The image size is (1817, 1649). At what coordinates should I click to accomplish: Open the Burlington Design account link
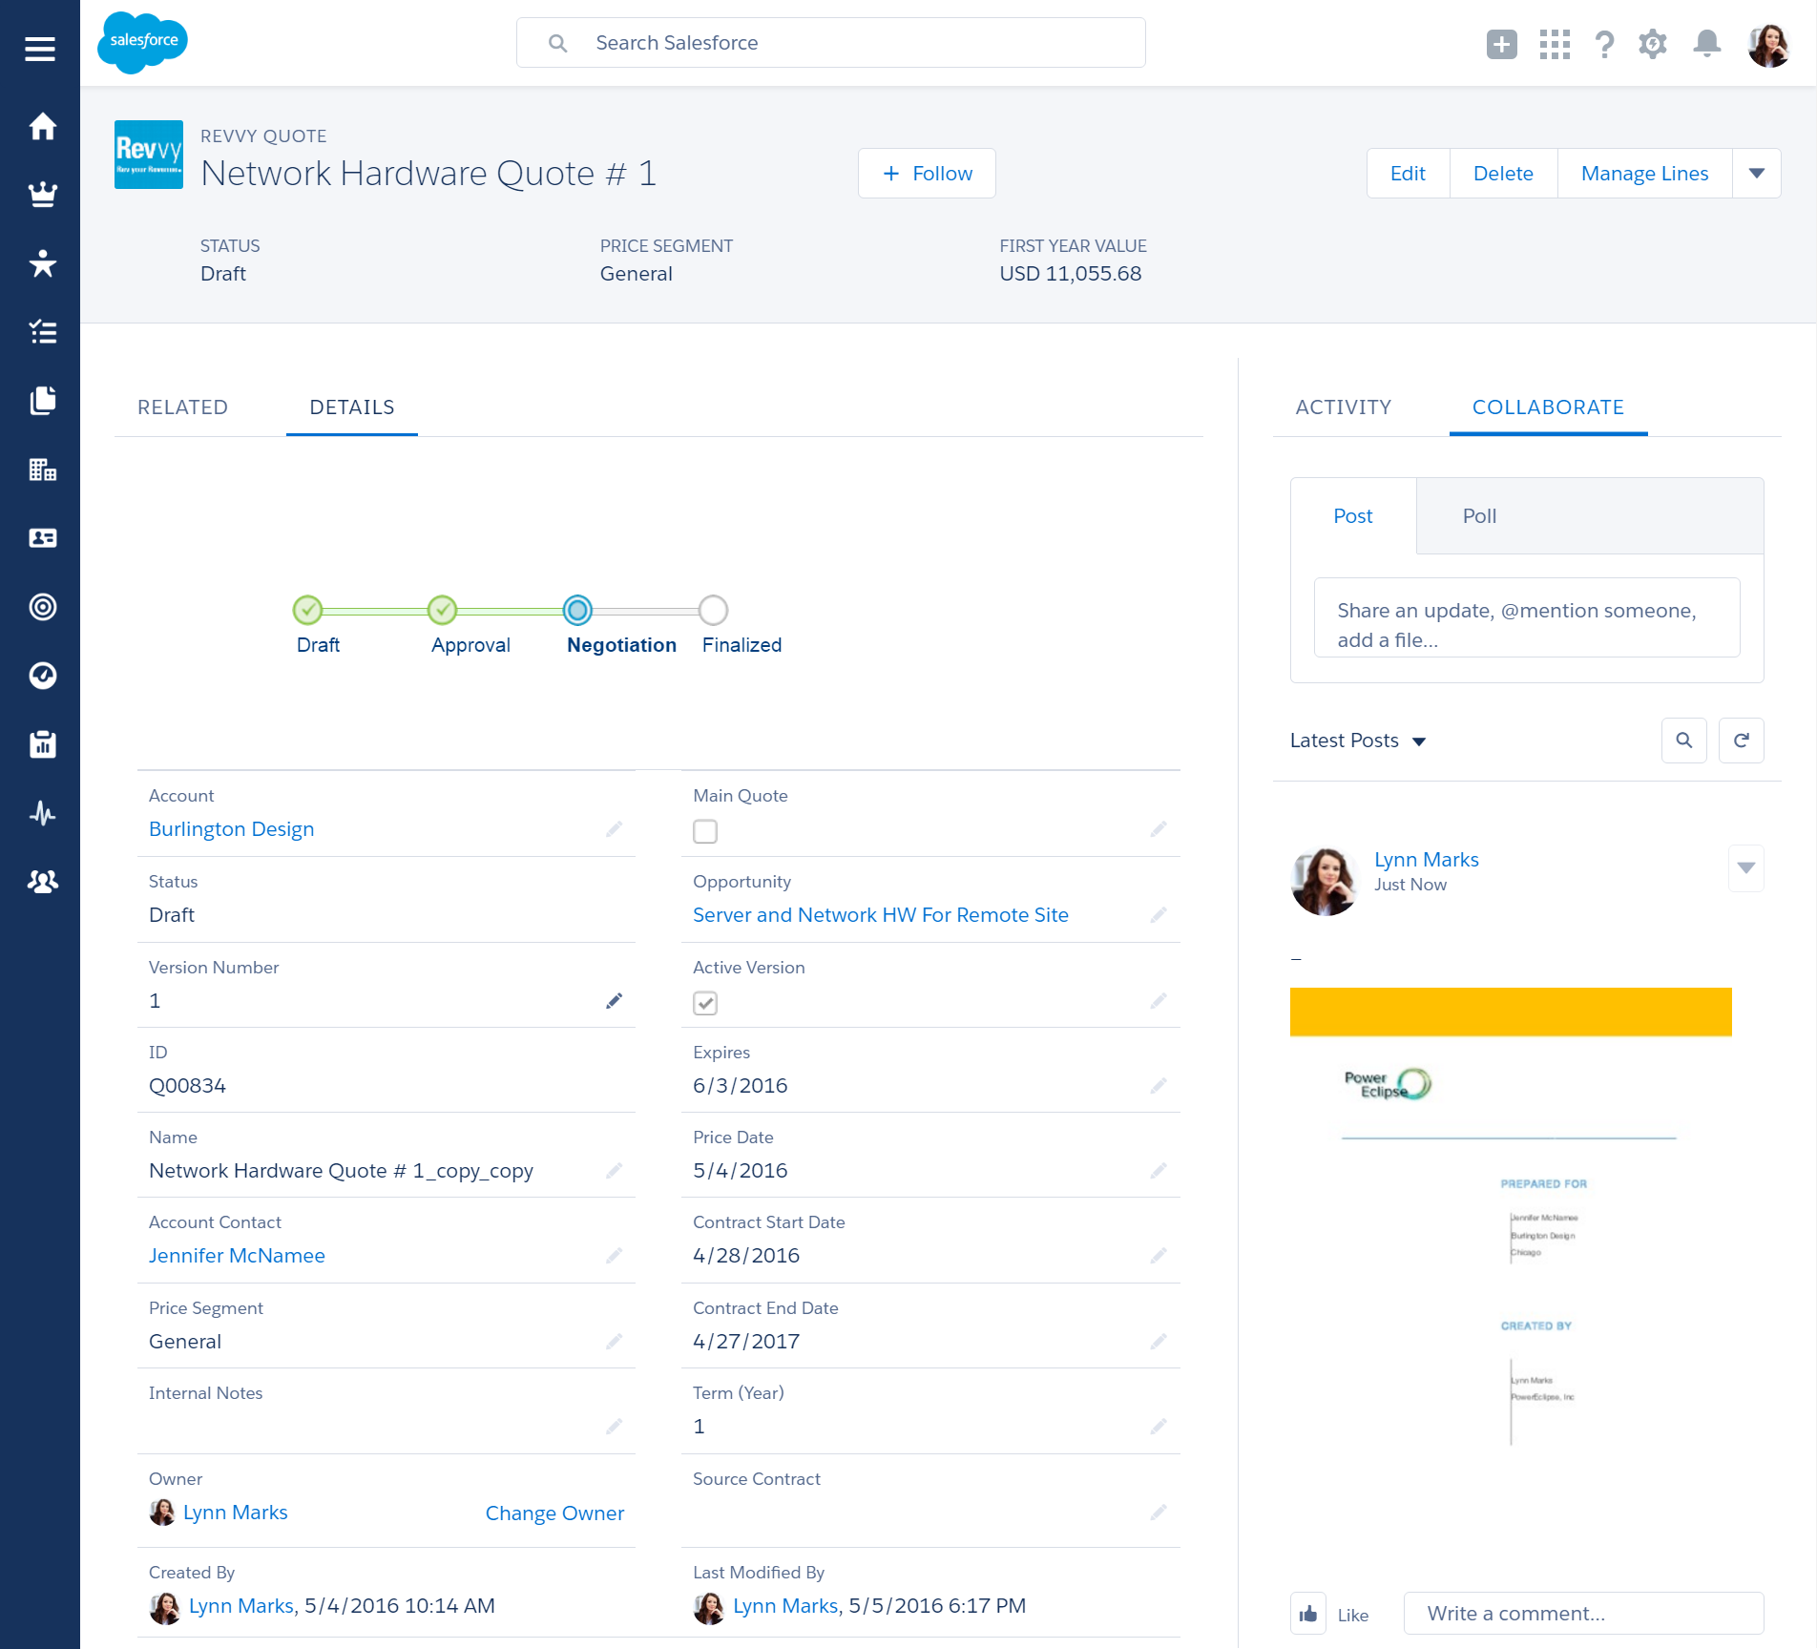pyautogui.click(x=231, y=829)
